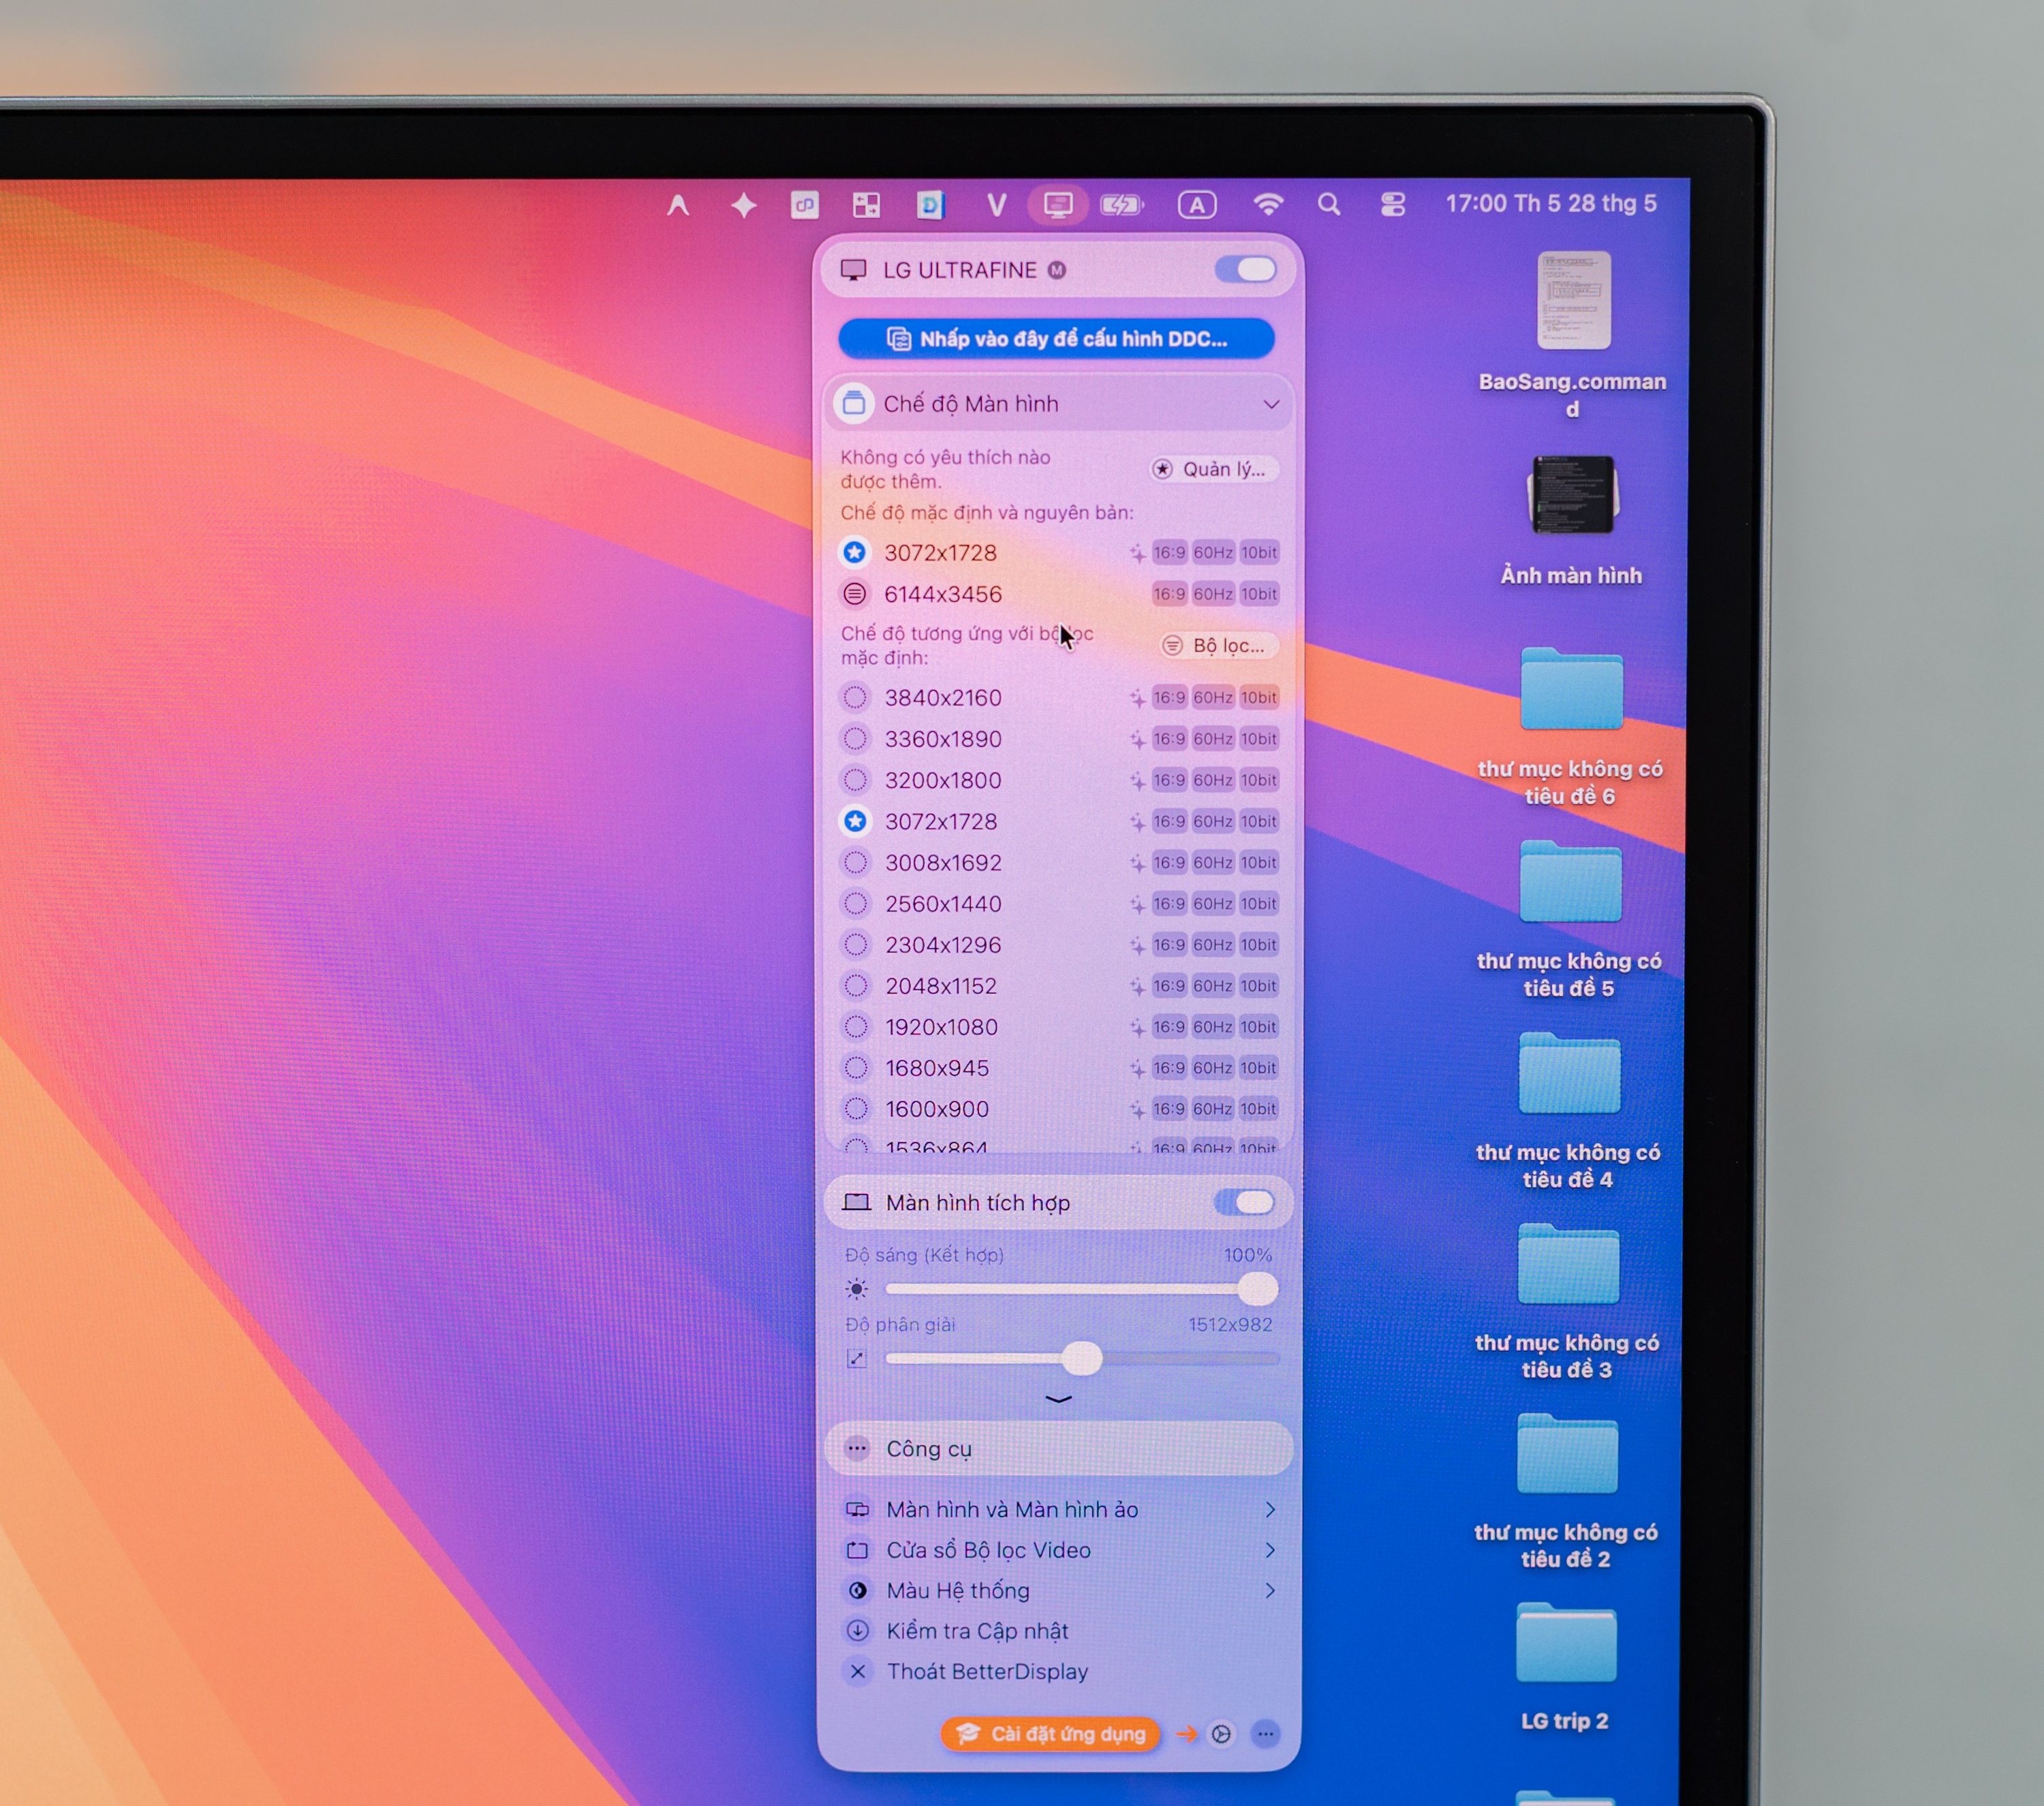Viewport: 2044px width, 1806px height.
Task: Select folder thư mục không có tiêu đề 4
Action: (x=1569, y=1073)
